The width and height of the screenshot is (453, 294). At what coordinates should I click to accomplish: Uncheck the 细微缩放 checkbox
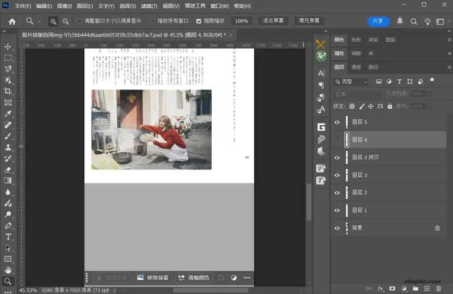(199, 21)
